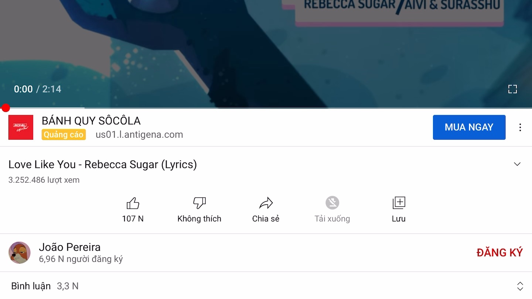The image size is (532, 299).
Task: Tap the BÁNH QUY SÔCÔLA ad title
Action: pos(91,121)
